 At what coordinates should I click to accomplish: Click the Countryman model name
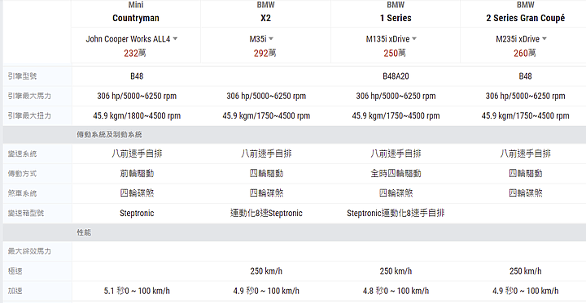pos(136,18)
